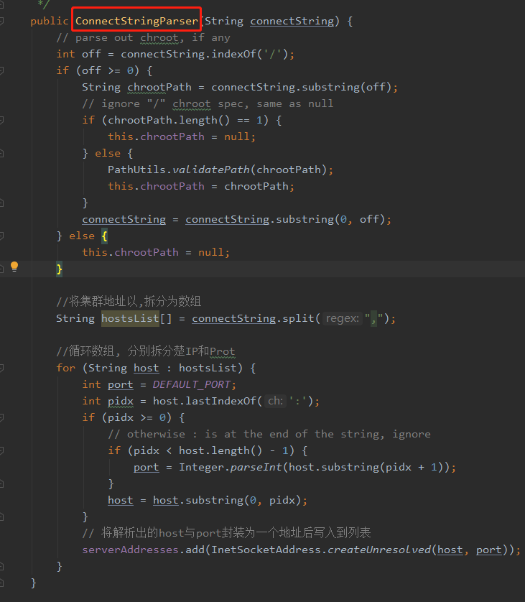
Task: Click 'split' method on connectString
Action: [298, 318]
